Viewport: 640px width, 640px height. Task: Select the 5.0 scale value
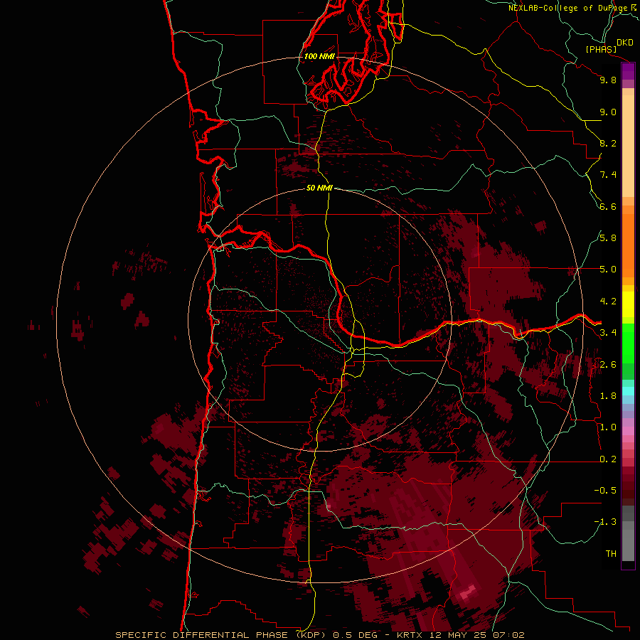coord(608,270)
